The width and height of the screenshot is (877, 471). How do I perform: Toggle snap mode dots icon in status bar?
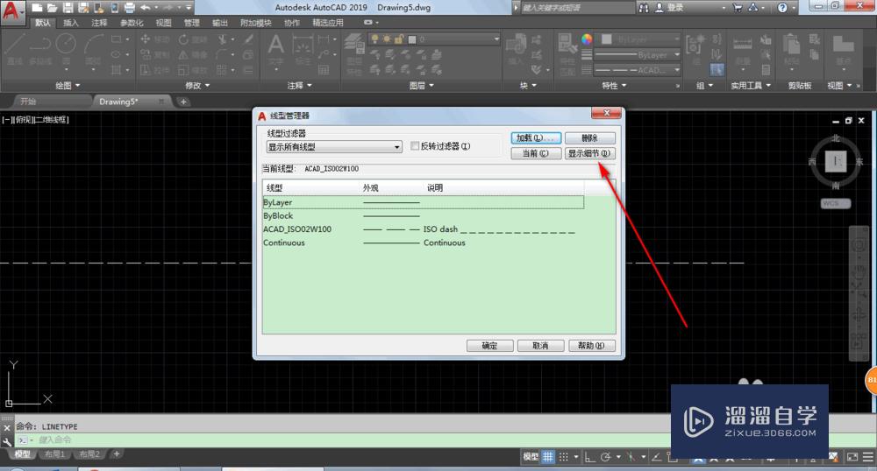point(564,457)
